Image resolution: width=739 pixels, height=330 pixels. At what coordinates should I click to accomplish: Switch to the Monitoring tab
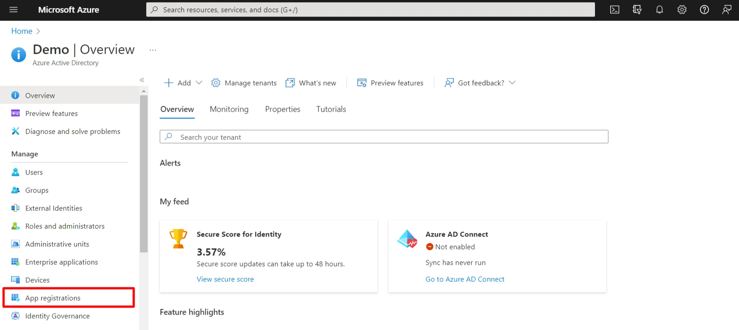point(229,109)
